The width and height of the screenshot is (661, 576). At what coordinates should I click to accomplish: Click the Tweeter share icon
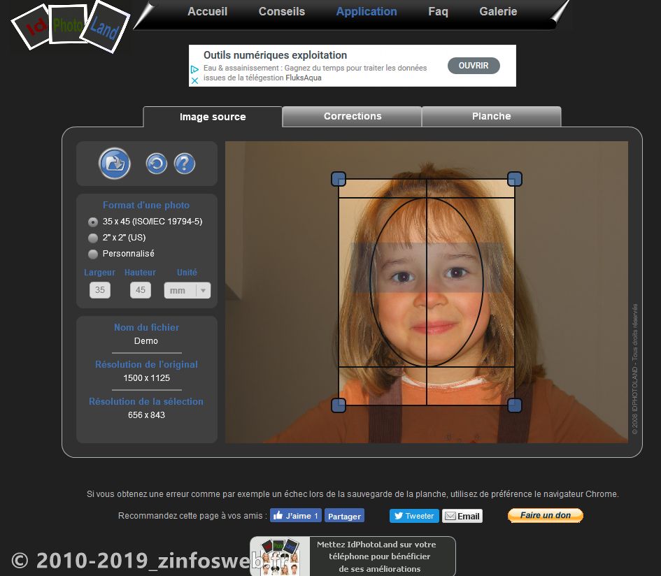413,515
